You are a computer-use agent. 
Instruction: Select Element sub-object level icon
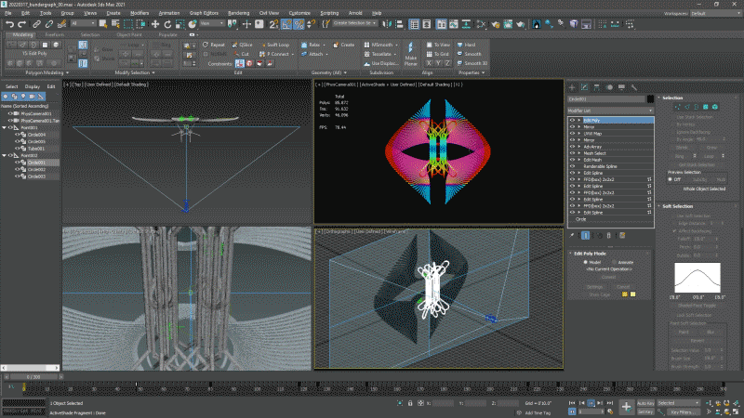click(715, 107)
